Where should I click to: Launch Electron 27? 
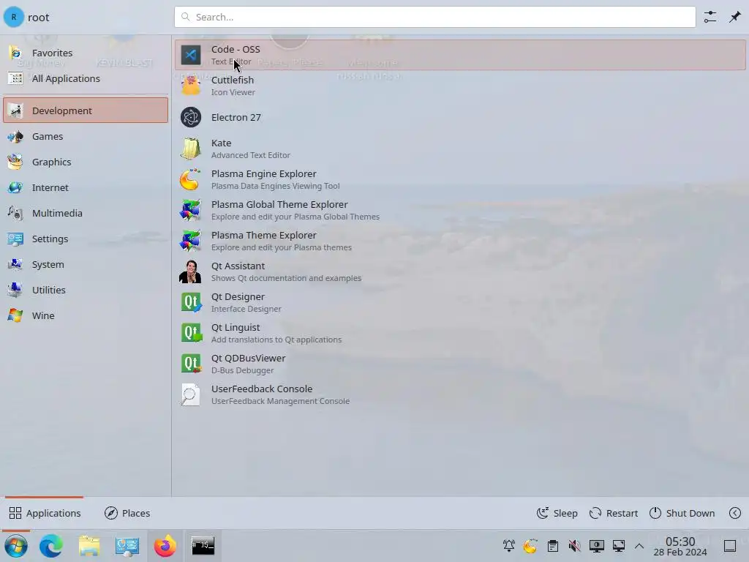[460, 117]
